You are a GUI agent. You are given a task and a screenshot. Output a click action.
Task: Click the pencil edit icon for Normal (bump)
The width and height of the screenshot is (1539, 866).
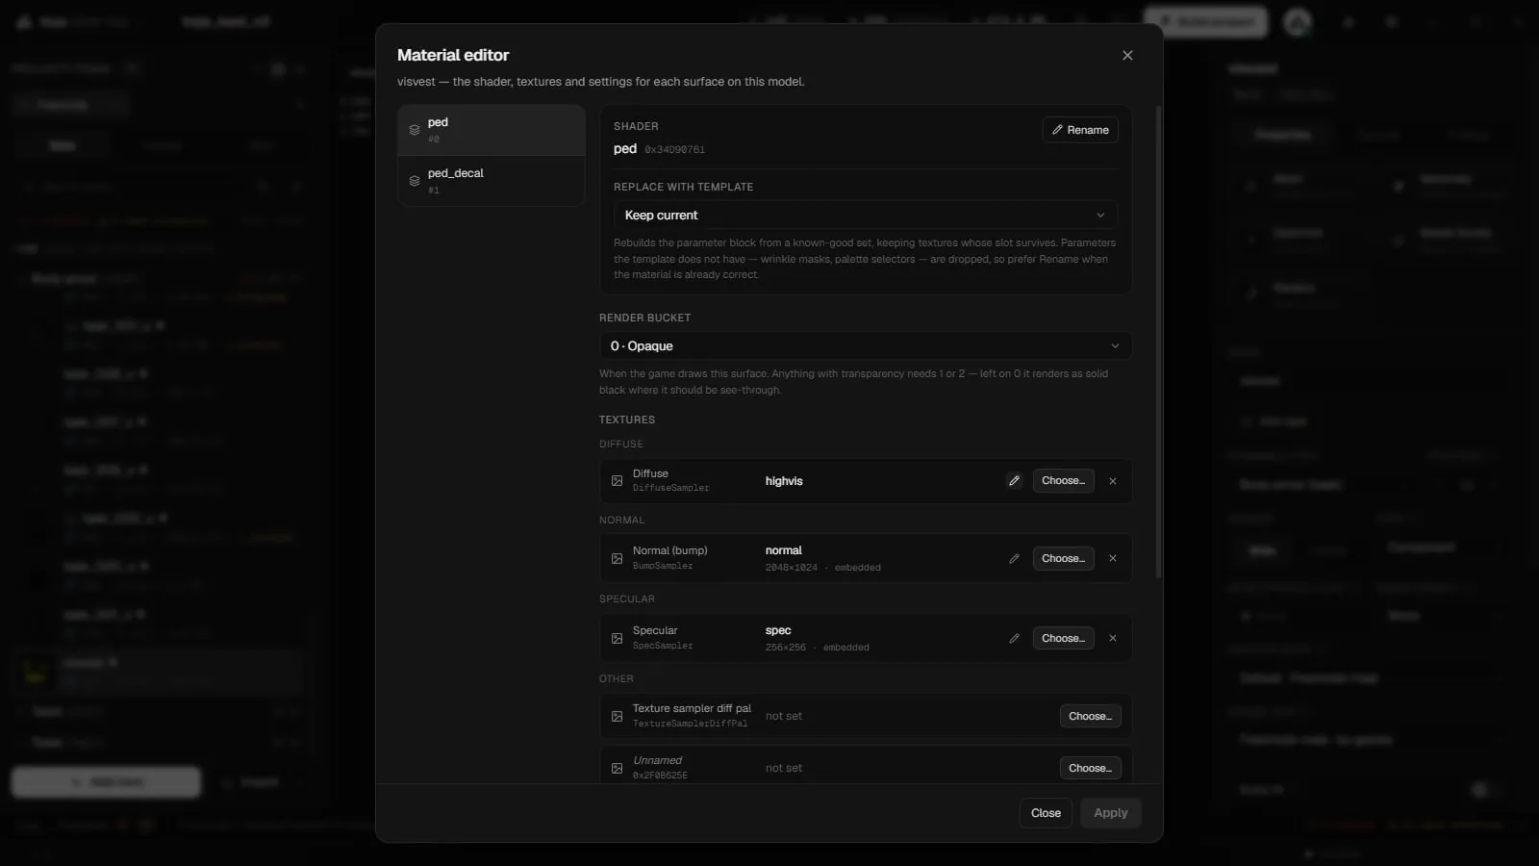1014,558
